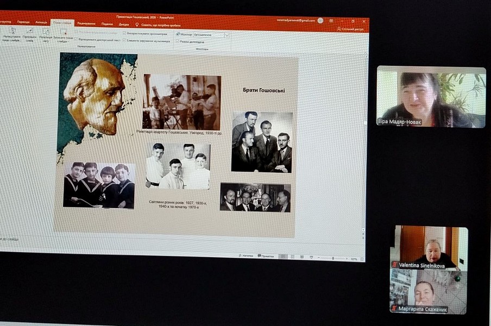Open the Animations ribbon tab
Image resolution: width=491 pixels, height=326 pixels.
tap(41, 22)
